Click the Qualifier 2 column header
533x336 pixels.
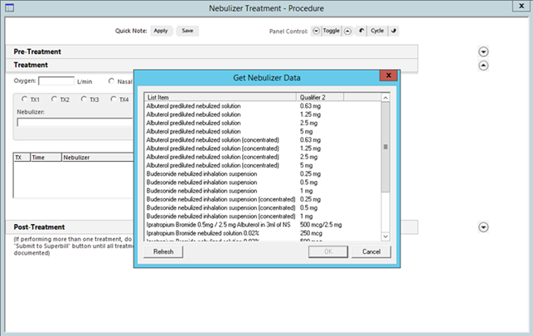tap(320, 97)
